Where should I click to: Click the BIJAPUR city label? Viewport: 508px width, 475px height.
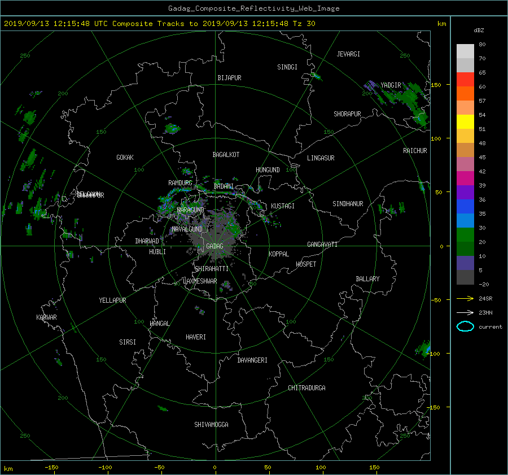[229, 78]
